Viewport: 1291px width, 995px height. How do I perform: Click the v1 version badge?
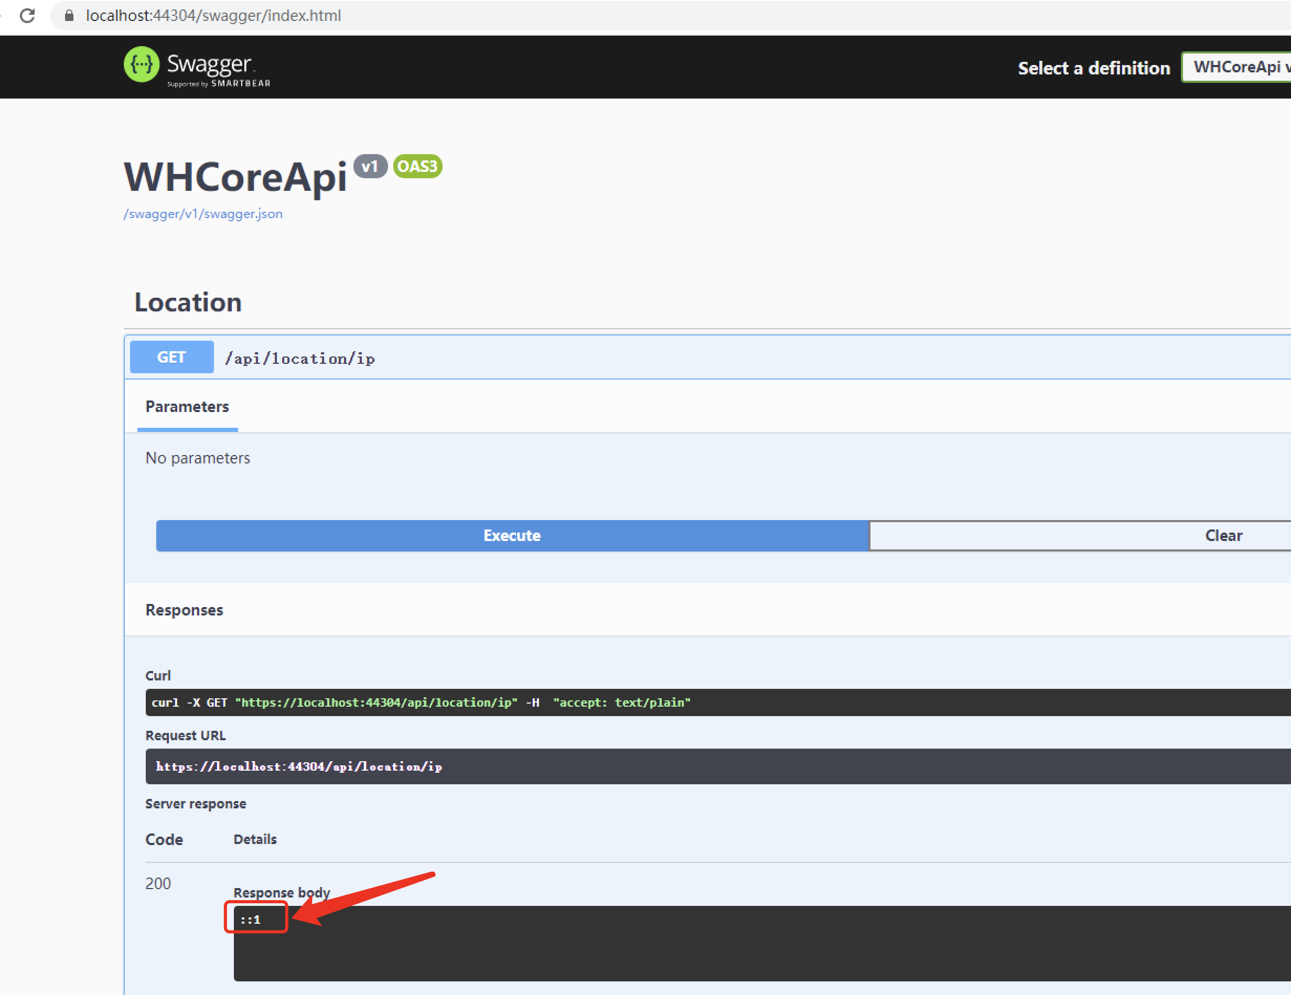tap(370, 166)
